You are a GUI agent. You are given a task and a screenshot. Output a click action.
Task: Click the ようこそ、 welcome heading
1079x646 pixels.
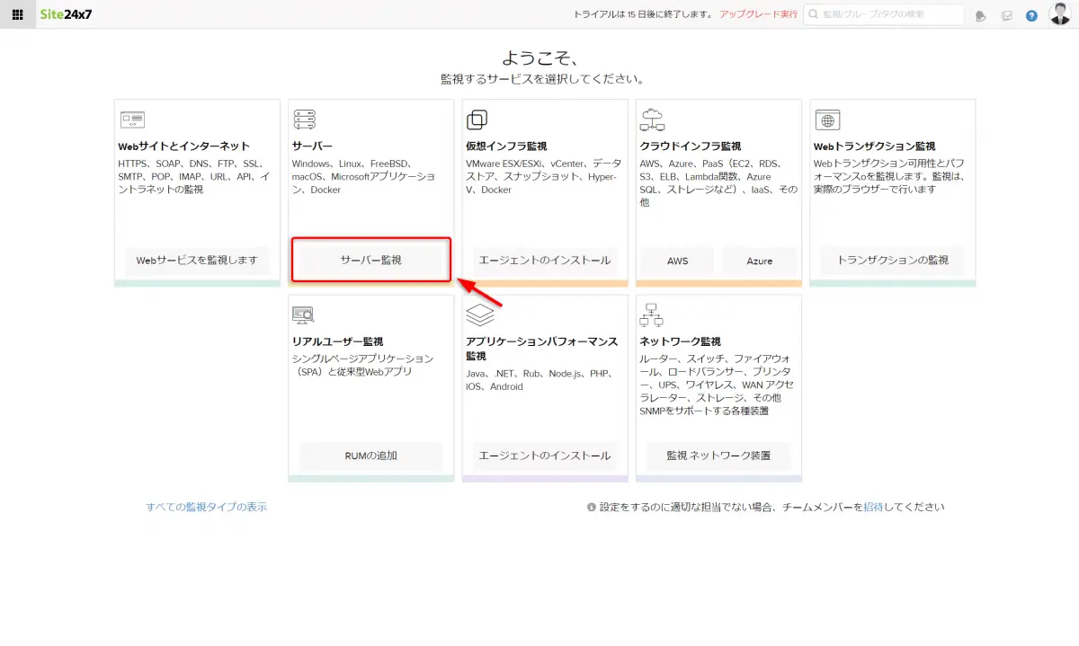(x=542, y=58)
